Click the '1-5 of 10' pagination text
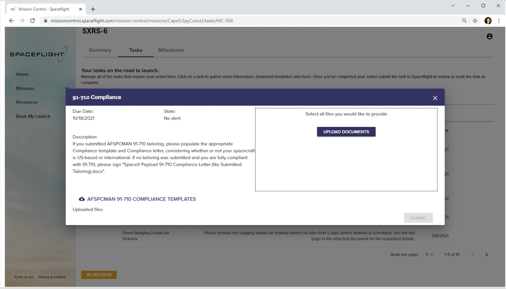The image size is (506, 289). (x=452, y=255)
